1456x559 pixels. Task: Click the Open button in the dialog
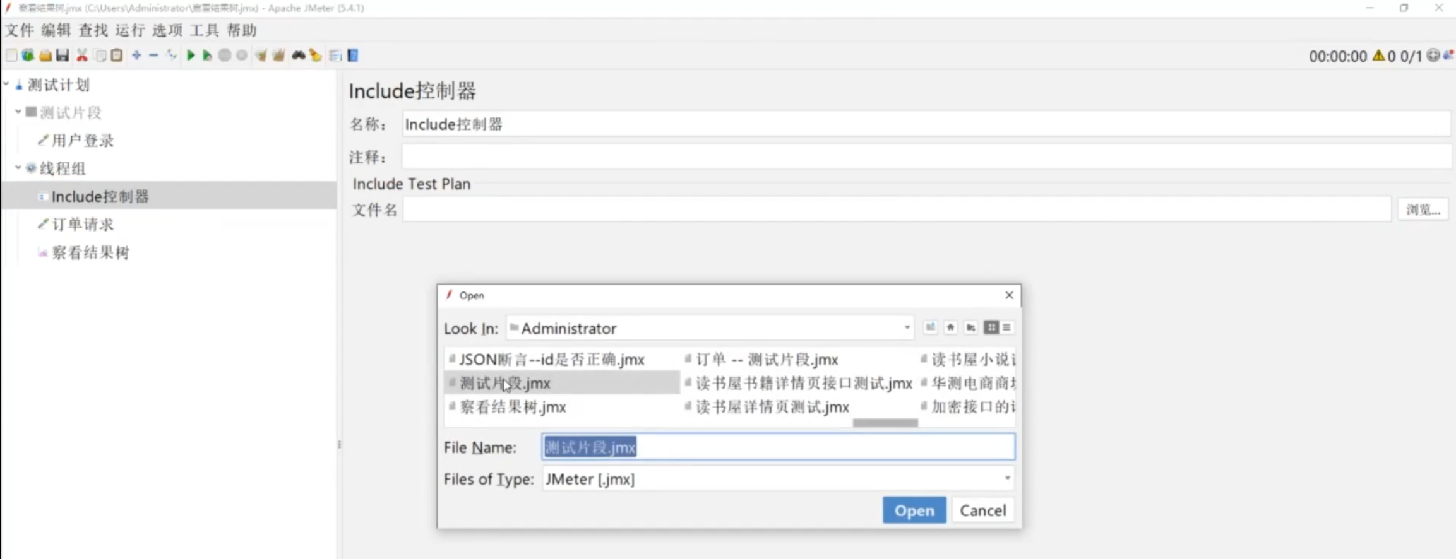(x=914, y=510)
